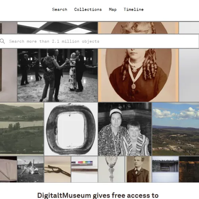Viewport: 199px width, 199px height.
Task: Open the engraved glass goblet thumbnail
Action: pyautogui.click(x=111, y=169)
